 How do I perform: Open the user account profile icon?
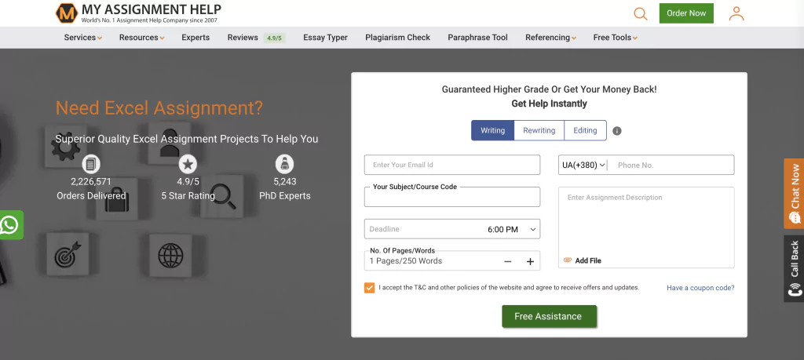click(736, 13)
